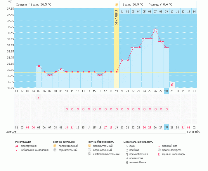Click the peak temperature point on day 26
The height and width of the screenshot is (171, 208).
coord(155,29)
